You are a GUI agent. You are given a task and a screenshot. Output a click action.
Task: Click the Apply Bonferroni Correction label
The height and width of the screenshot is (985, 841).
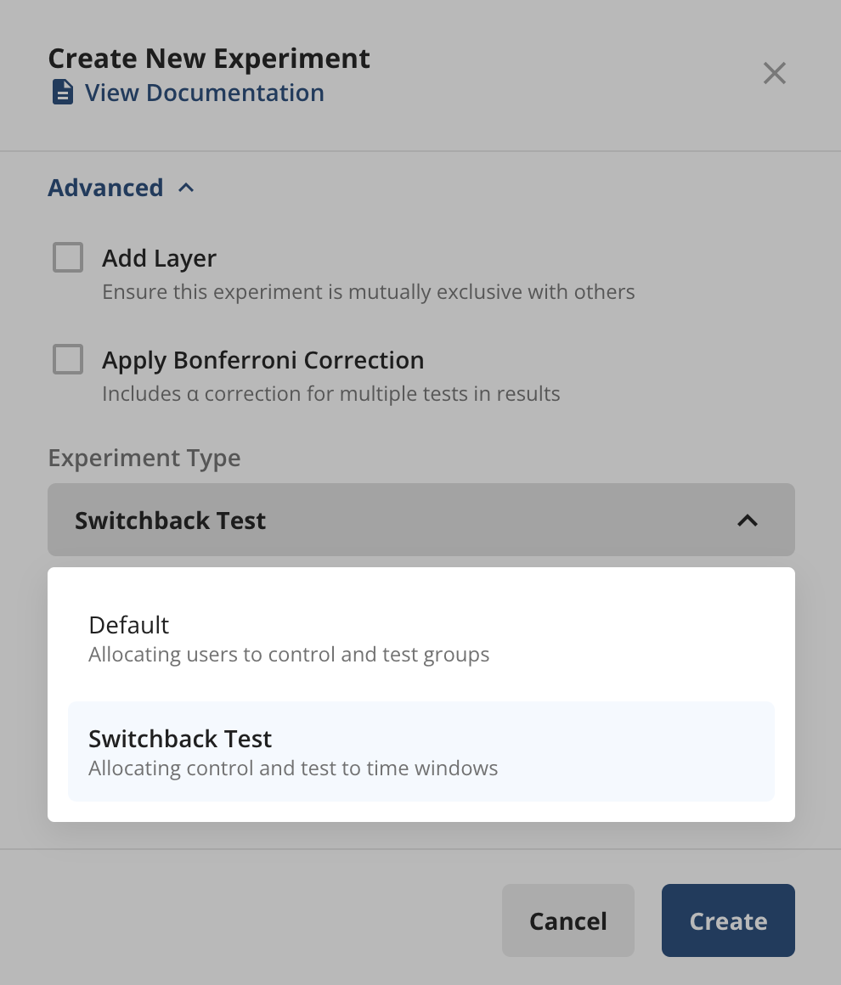262,360
